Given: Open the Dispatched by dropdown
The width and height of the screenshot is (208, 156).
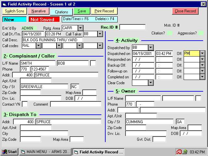Looking at the screenshot, I should tap(151, 48).
